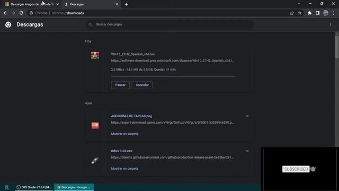Remove ASESORÍAS DE TAREAS.png from list
Screen dimensions: 339x191
(x=247, y=116)
